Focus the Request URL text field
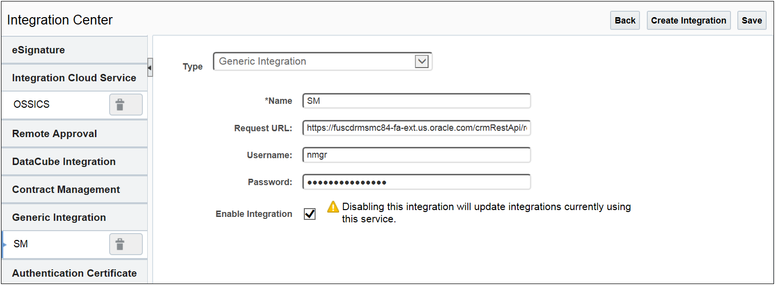 point(416,128)
